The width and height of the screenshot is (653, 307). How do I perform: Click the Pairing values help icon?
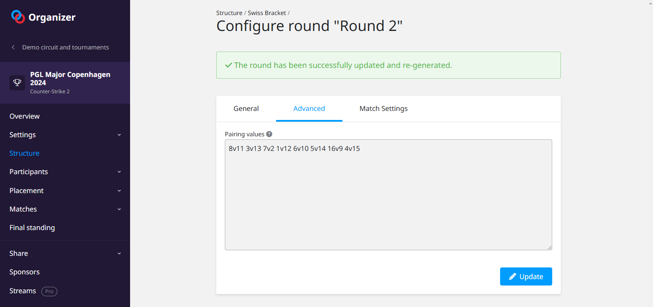point(269,134)
